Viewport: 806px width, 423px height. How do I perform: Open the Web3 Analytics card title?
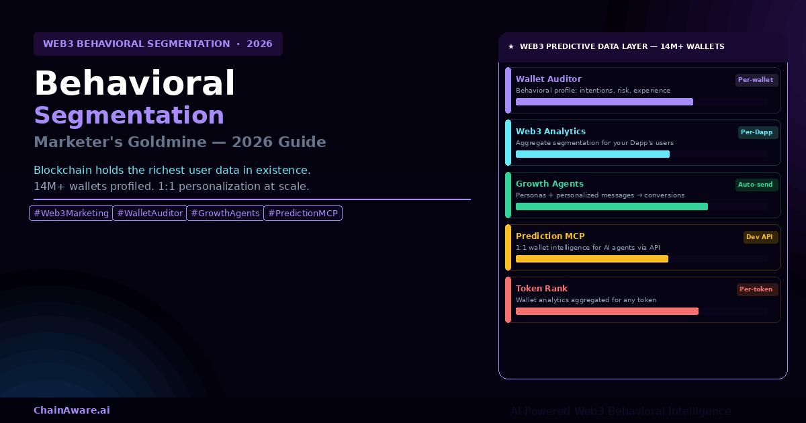(x=550, y=132)
